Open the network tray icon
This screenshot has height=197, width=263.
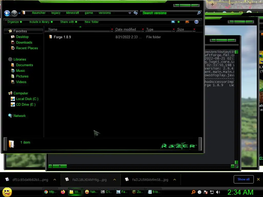[x=212, y=192]
